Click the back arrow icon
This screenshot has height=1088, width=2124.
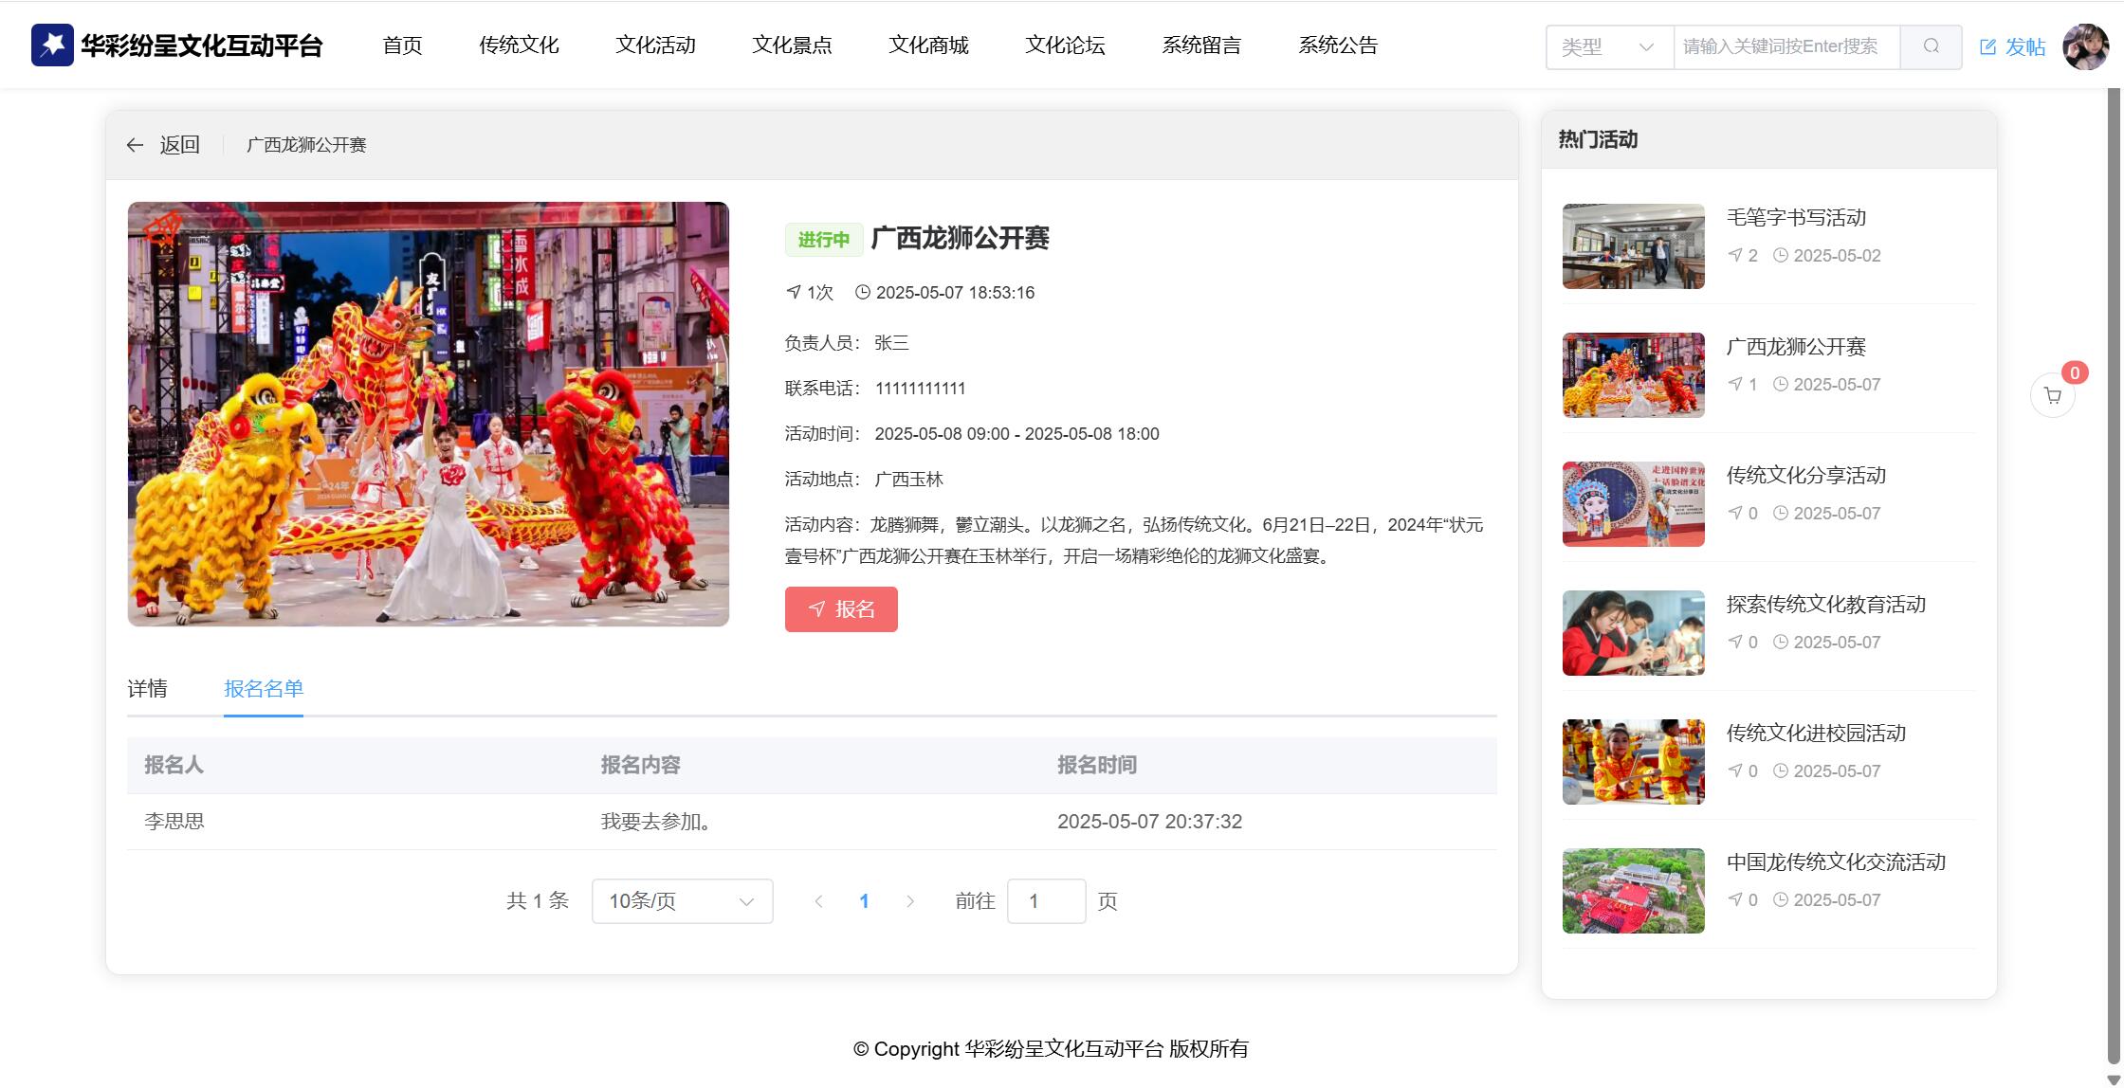pyautogui.click(x=135, y=145)
